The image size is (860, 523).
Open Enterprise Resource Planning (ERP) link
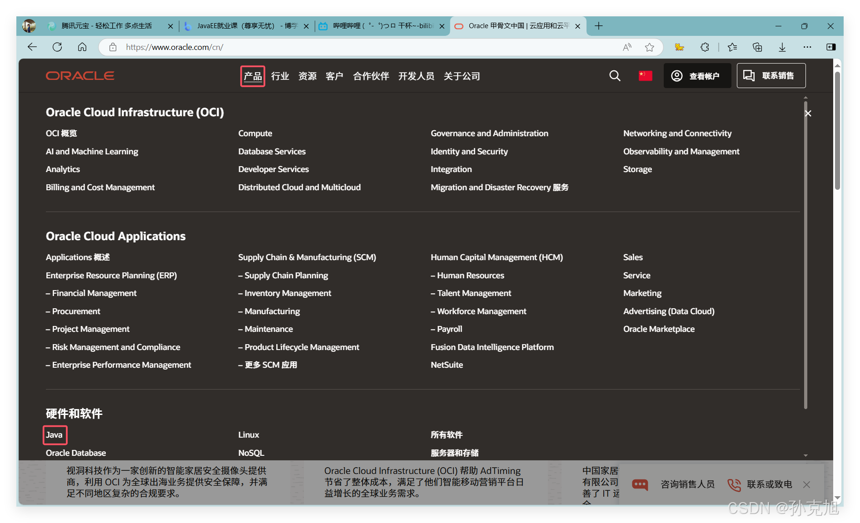[x=111, y=276]
